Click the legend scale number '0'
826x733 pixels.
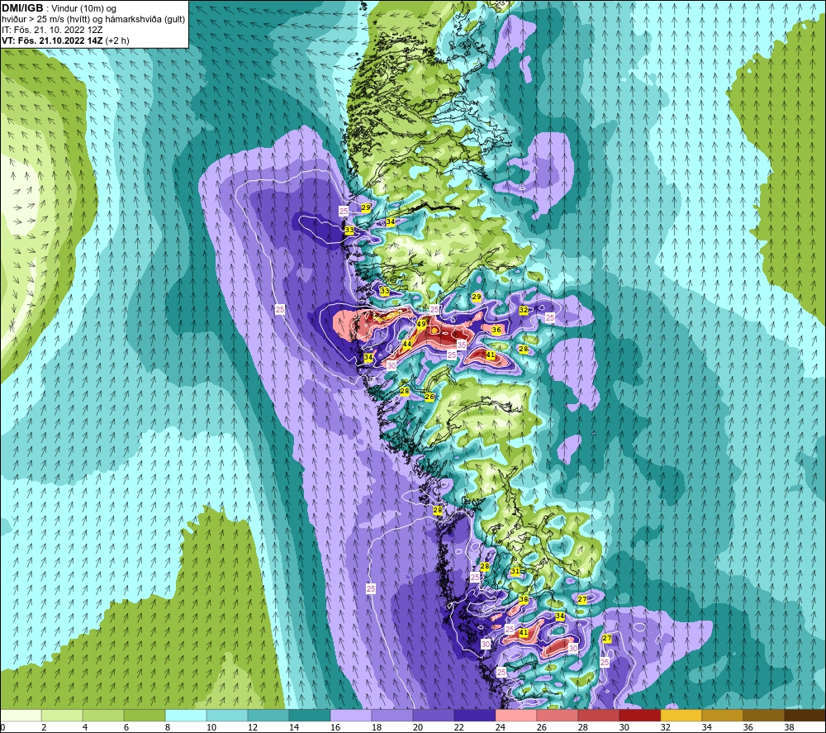2,728
